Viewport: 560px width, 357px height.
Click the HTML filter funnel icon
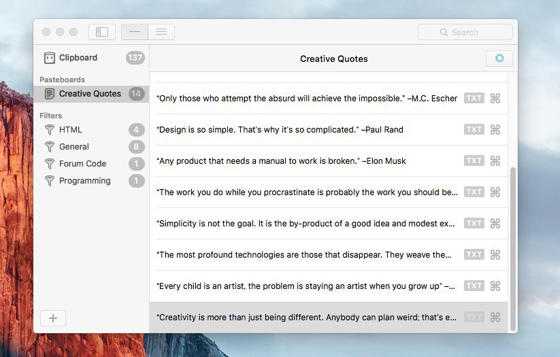coord(50,130)
